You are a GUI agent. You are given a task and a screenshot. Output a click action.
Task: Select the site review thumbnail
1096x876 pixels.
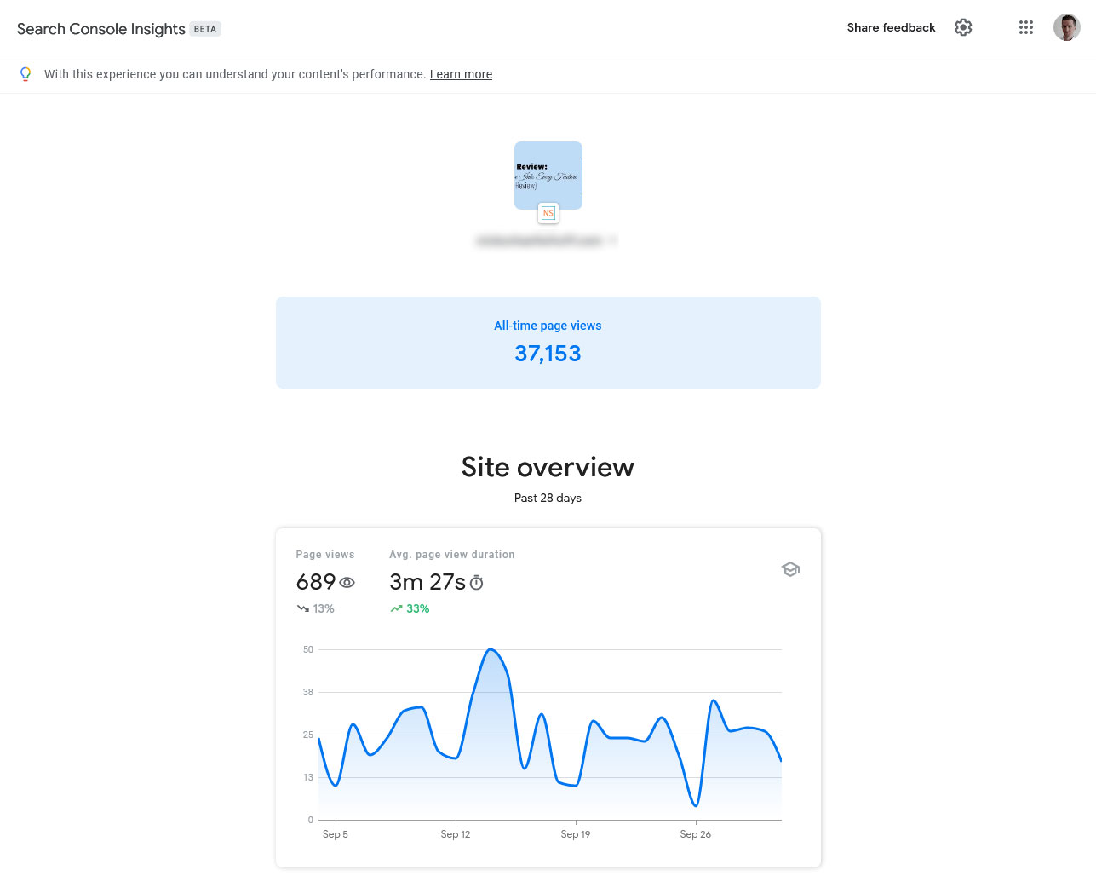pos(548,175)
